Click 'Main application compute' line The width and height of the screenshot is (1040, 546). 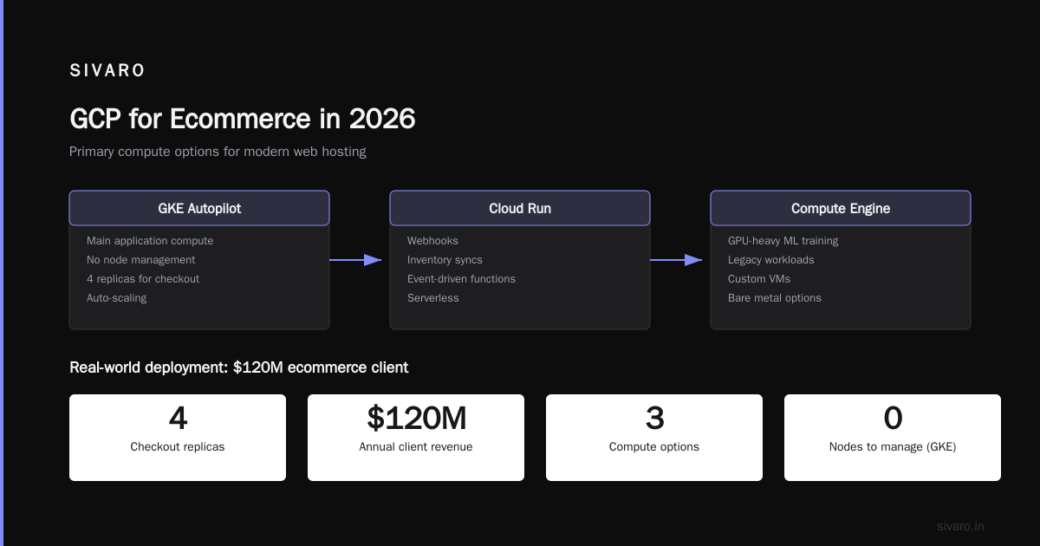(150, 241)
